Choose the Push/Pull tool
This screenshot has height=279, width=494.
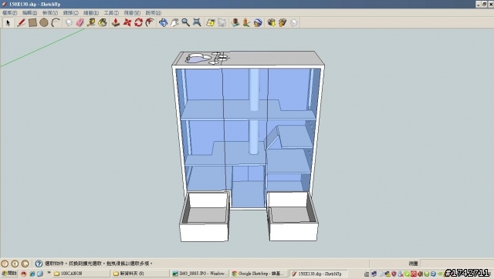click(x=116, y=22)
